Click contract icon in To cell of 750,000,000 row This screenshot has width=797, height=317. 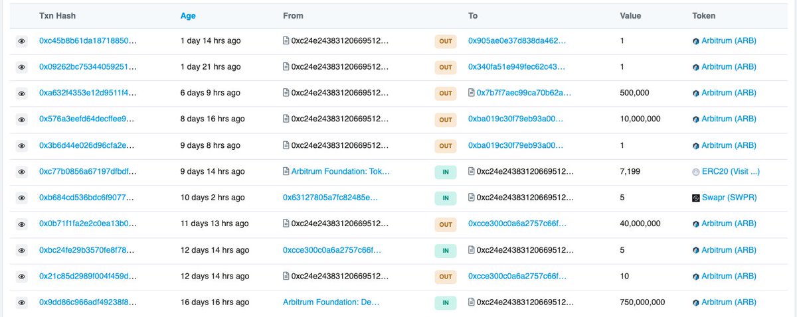point(472,302)
